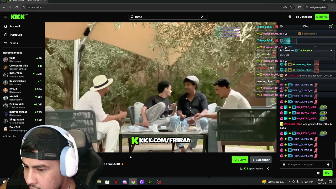Click the Kick logo

[x=19, y=17]
